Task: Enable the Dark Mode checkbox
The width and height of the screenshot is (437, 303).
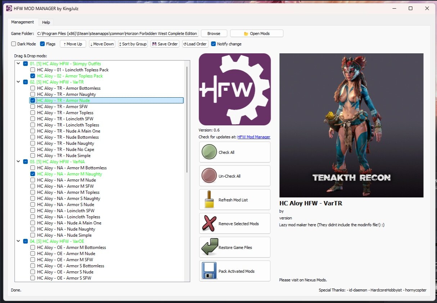Action: [14, 44]
